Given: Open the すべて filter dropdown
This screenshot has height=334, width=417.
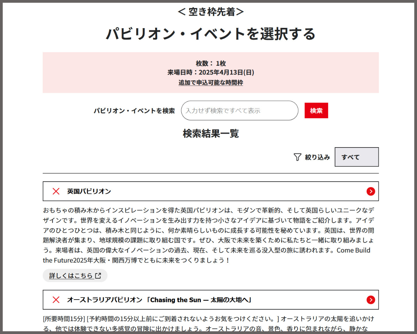Looking at the screenshot, I should pyautogui.click(x=356, y=157).
